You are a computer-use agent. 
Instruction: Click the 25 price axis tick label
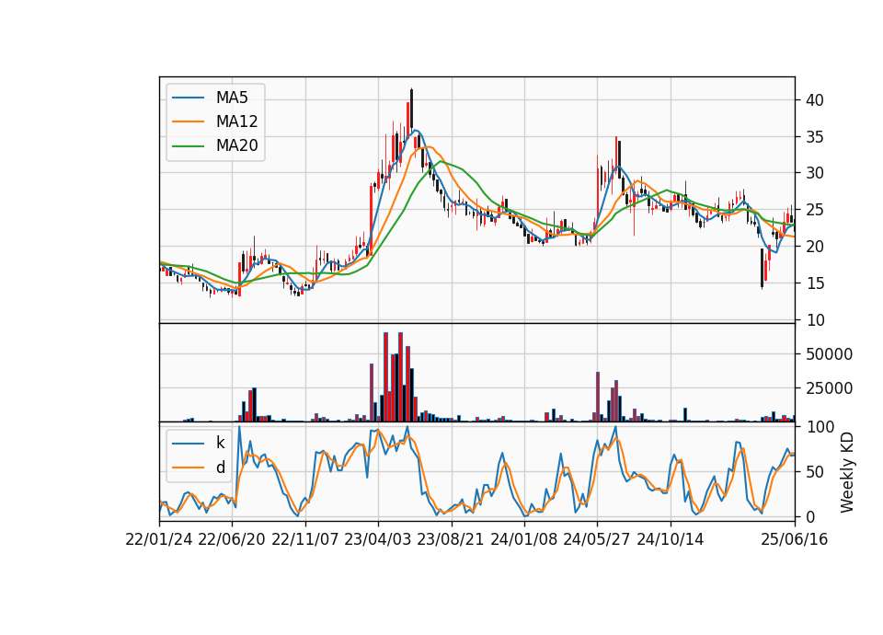coord(815,210)
